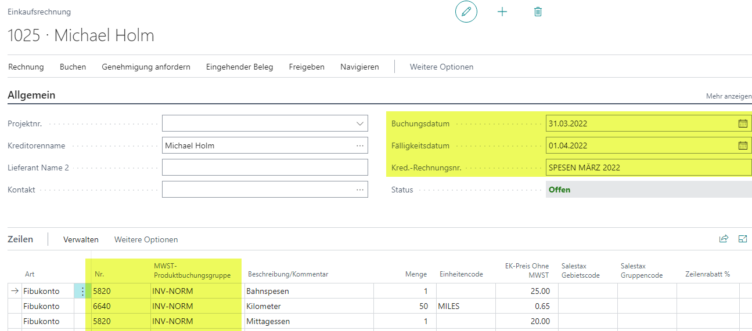This screenshot has height=331, width=752.
Task: Click Nr. cell 5820 in Mittagessen row
Action: 121,321
